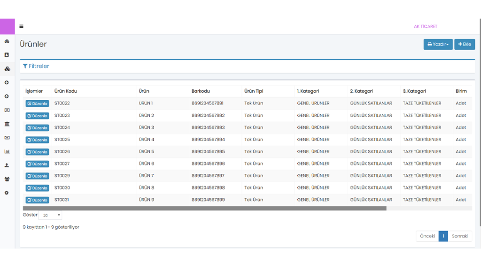Image resolution: width=481 pixels, height=261 pixels.
Task: Open the Göster rows-per-page dropdown
Action: tap(50, 216)
